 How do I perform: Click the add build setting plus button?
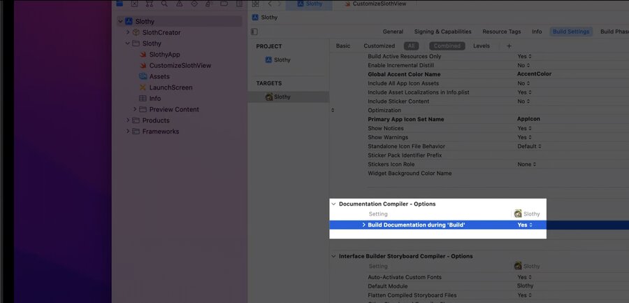(x=509, y=45)
